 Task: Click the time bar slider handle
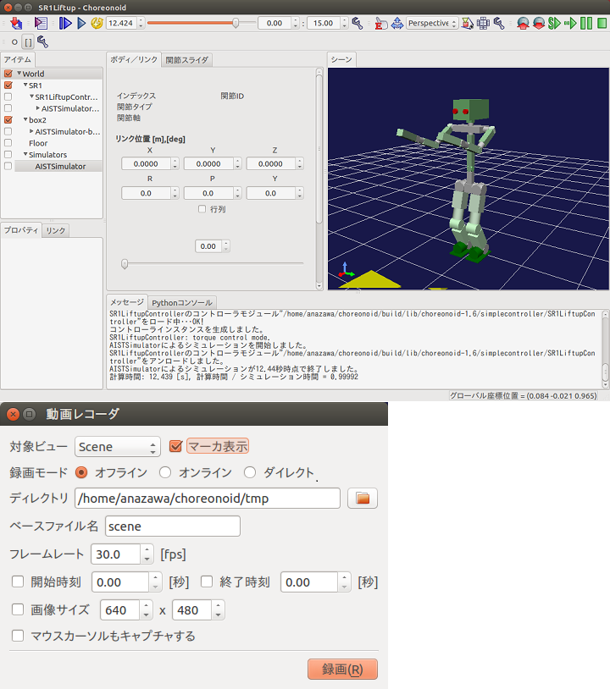(236, 24)
